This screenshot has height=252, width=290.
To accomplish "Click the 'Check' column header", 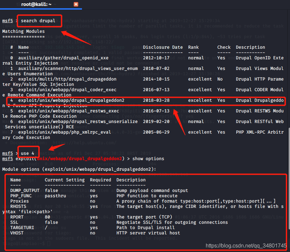I will coord(224,47).
